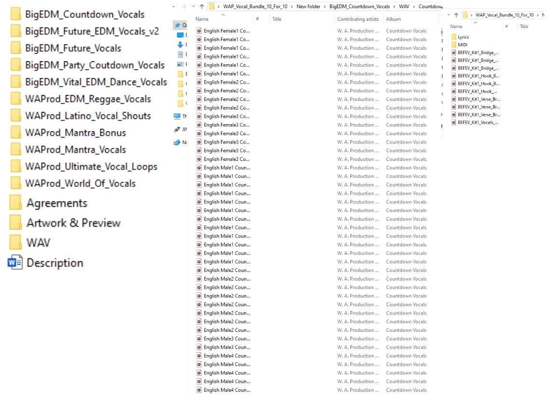Click the Lyrics folder icon
Image resolution: width=550 pixels, height=413 pixels.
(x=454, y=37)
